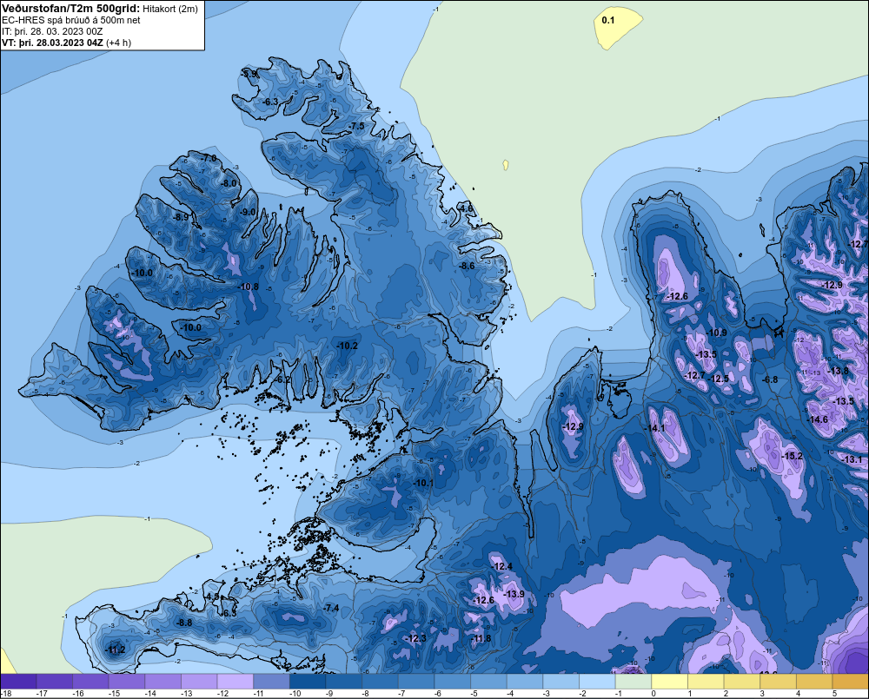Click the -10.8 temperature label
Viewport: 869px width, 699px height.
pyautogui.click(x=248, y=287)
